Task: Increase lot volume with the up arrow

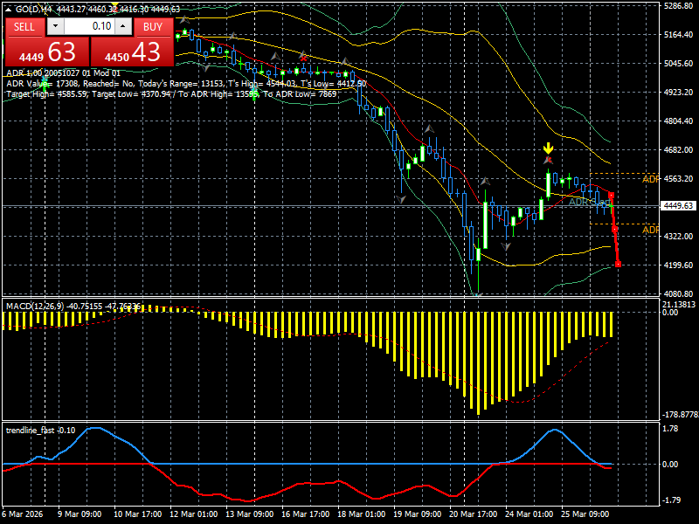Action: click(123, 26)
